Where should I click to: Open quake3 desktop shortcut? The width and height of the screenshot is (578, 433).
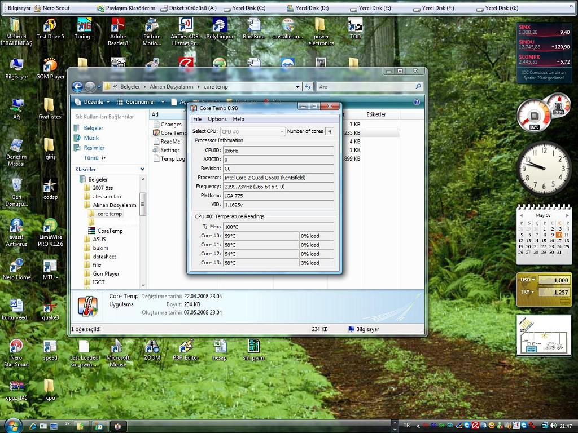pyautogui.click(x=50, y=310)
